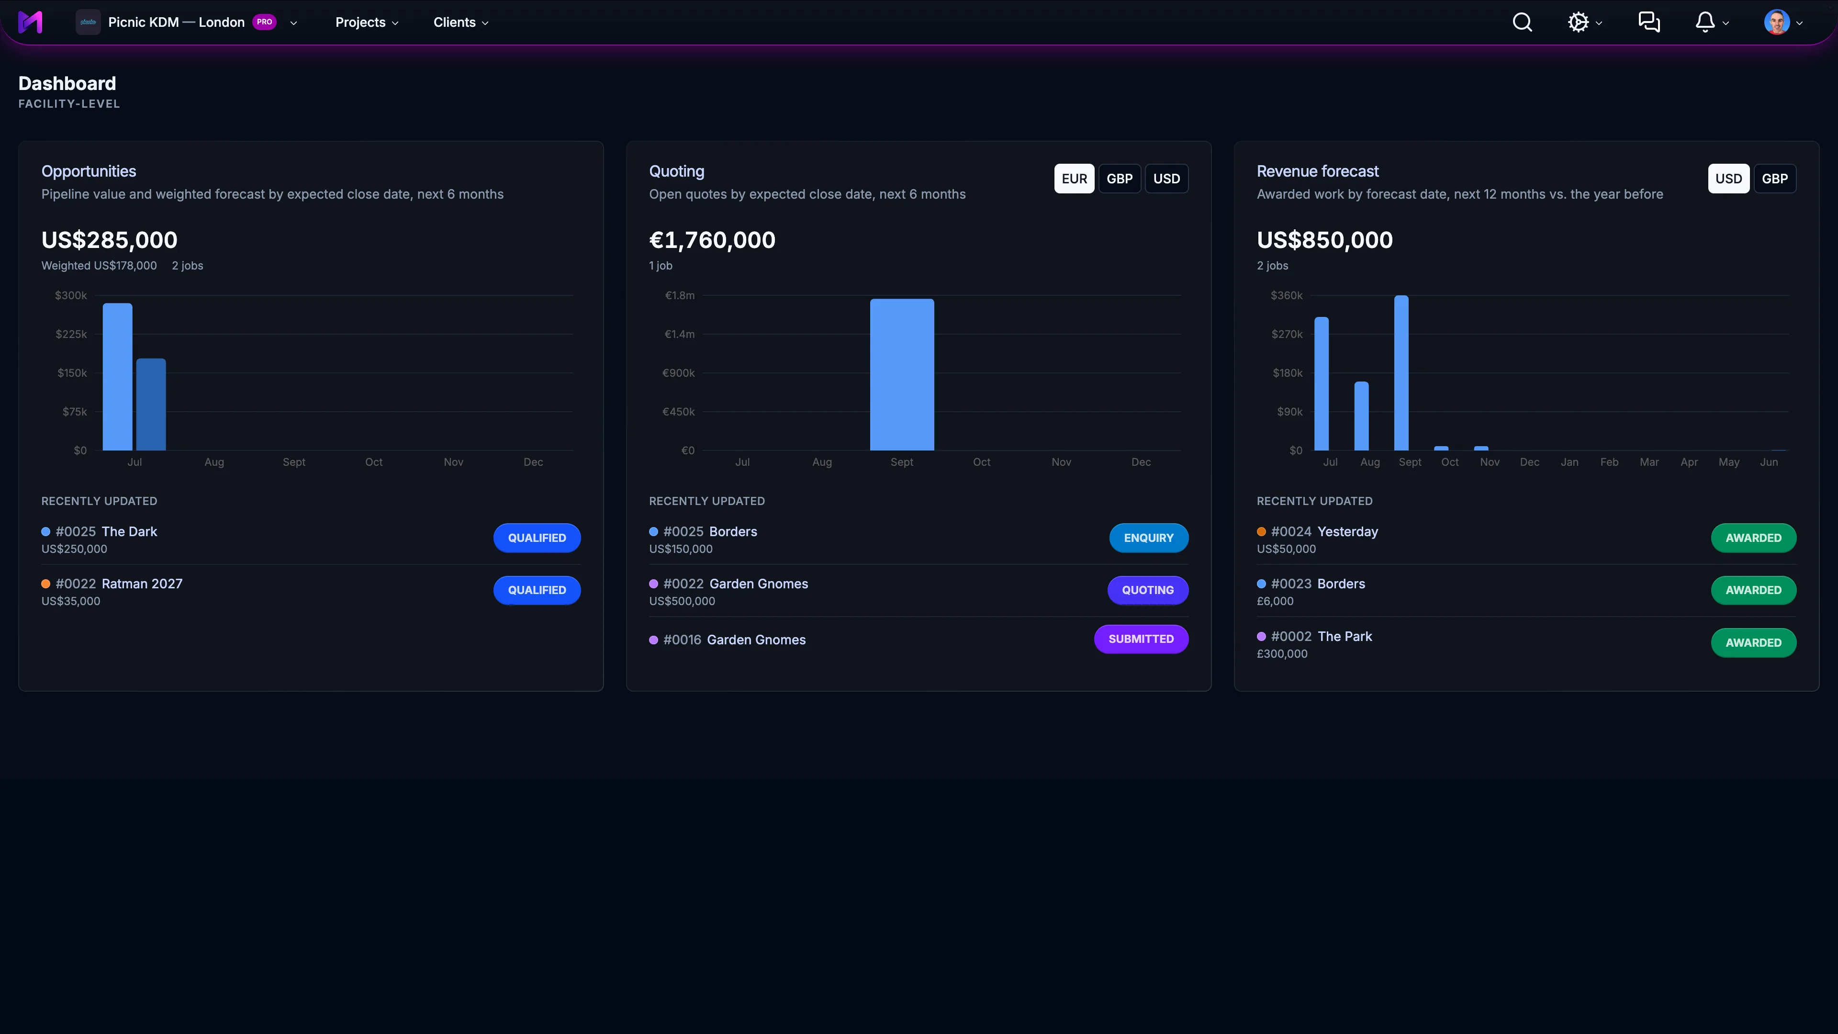The height and width of the screenshot is (1034, 1838).
Task: Select USD in Revenue forecast
Action: pyautogui.click(x=1728, y=179)
